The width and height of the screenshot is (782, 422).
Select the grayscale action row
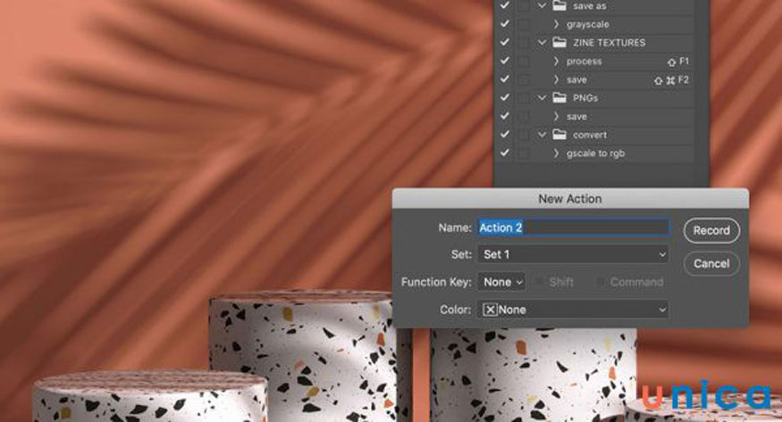(x=593, y=24)
